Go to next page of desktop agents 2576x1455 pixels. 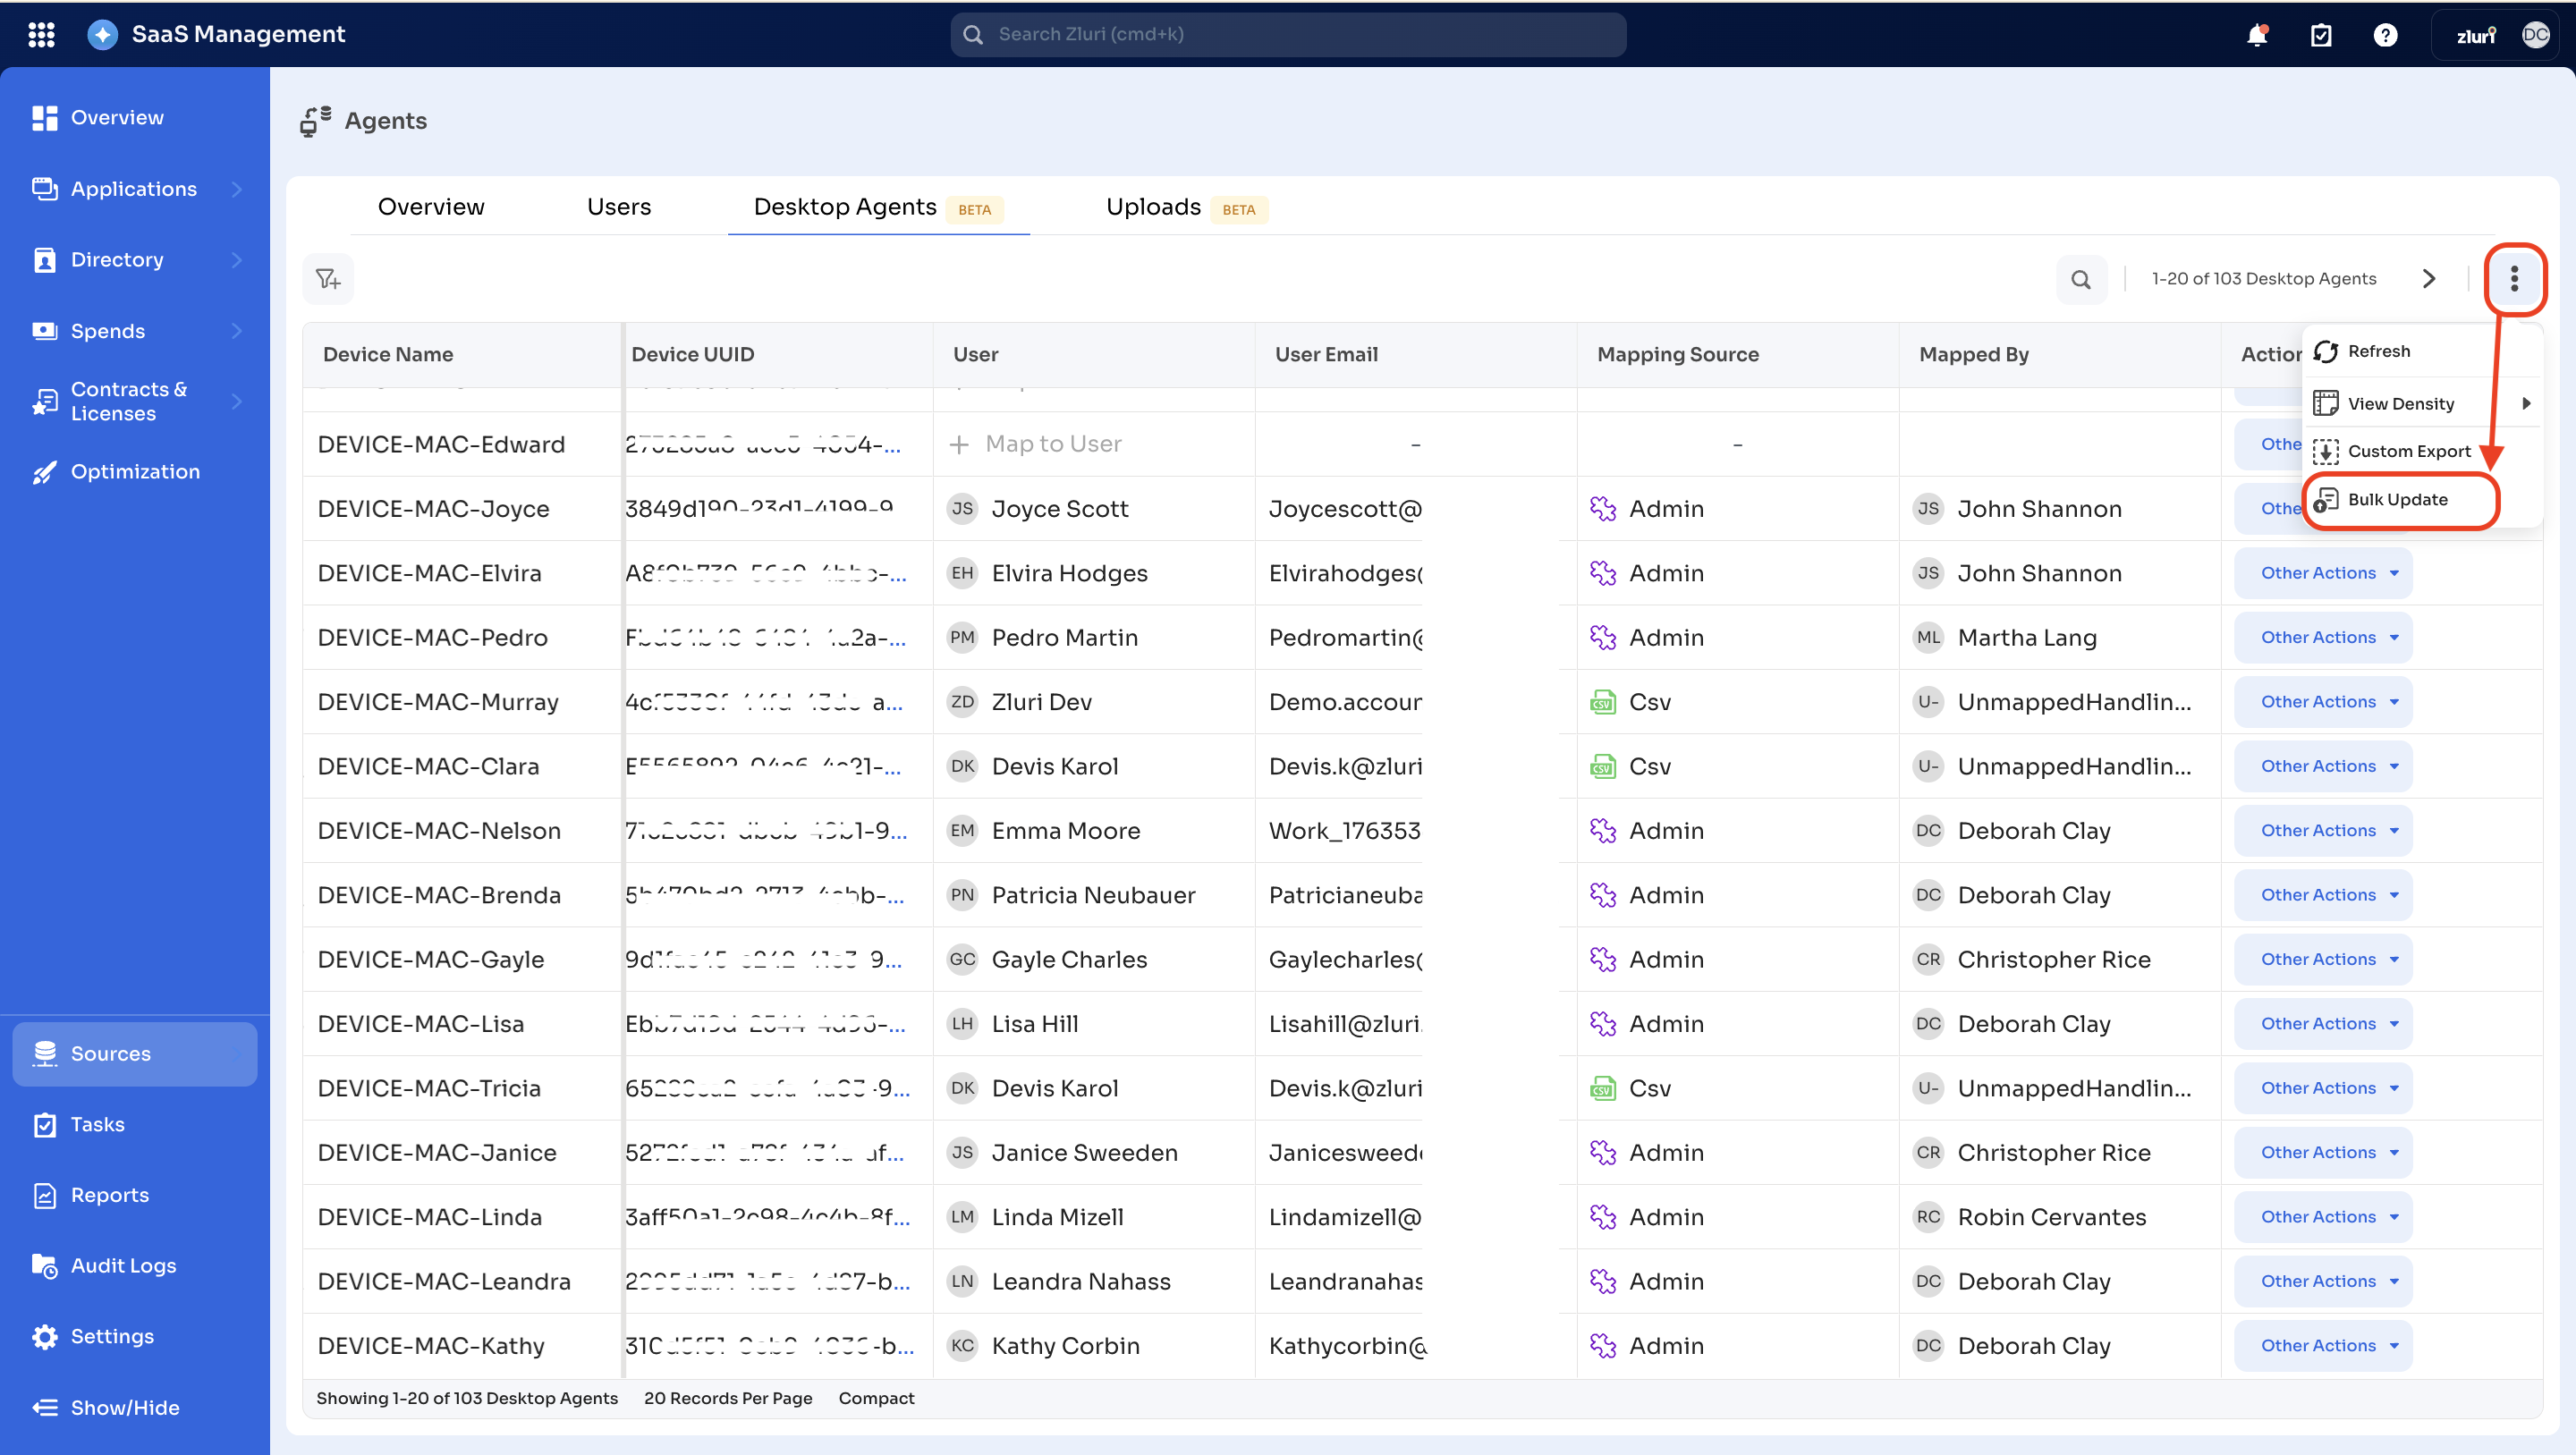pyautogui.click(x=2429, y=279)
